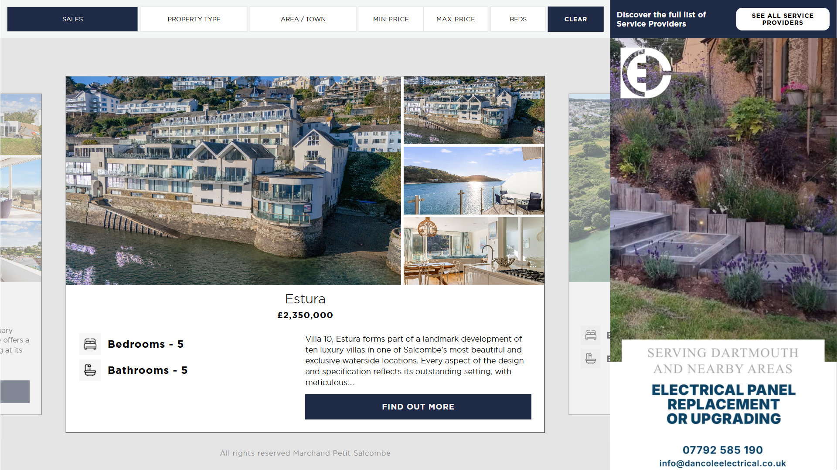This screenshot has width=837, height=470.
Task: Open the main Estura waterfront photo
Action: 233,181
